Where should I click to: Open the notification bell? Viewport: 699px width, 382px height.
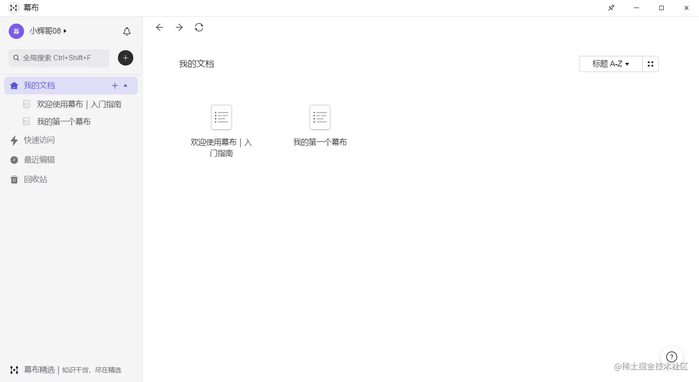point(127,31)
